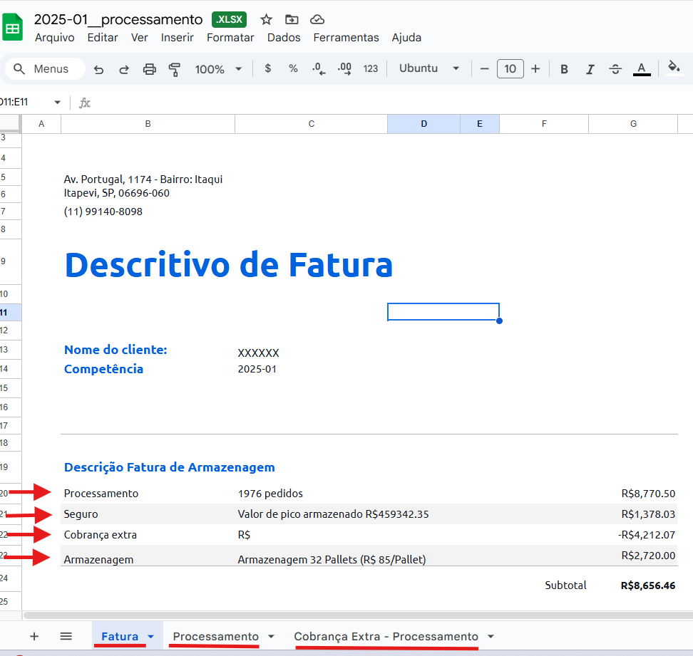Screen dimensions: 693x656
Task: Open the text color picker
Action: pyautogui.click(x=641, y=68)
